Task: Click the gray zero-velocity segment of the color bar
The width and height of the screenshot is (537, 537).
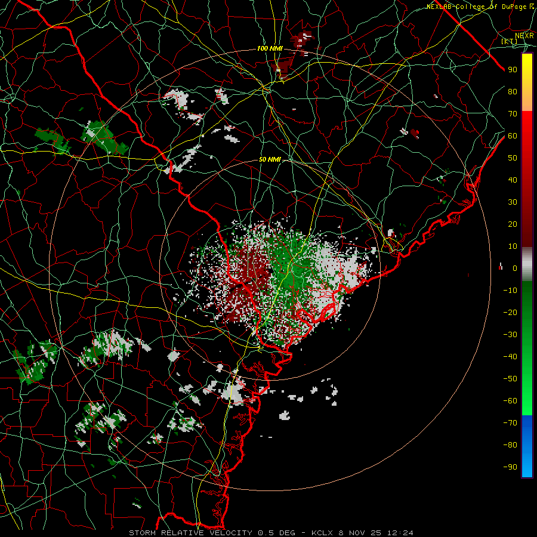Action: 527,264
